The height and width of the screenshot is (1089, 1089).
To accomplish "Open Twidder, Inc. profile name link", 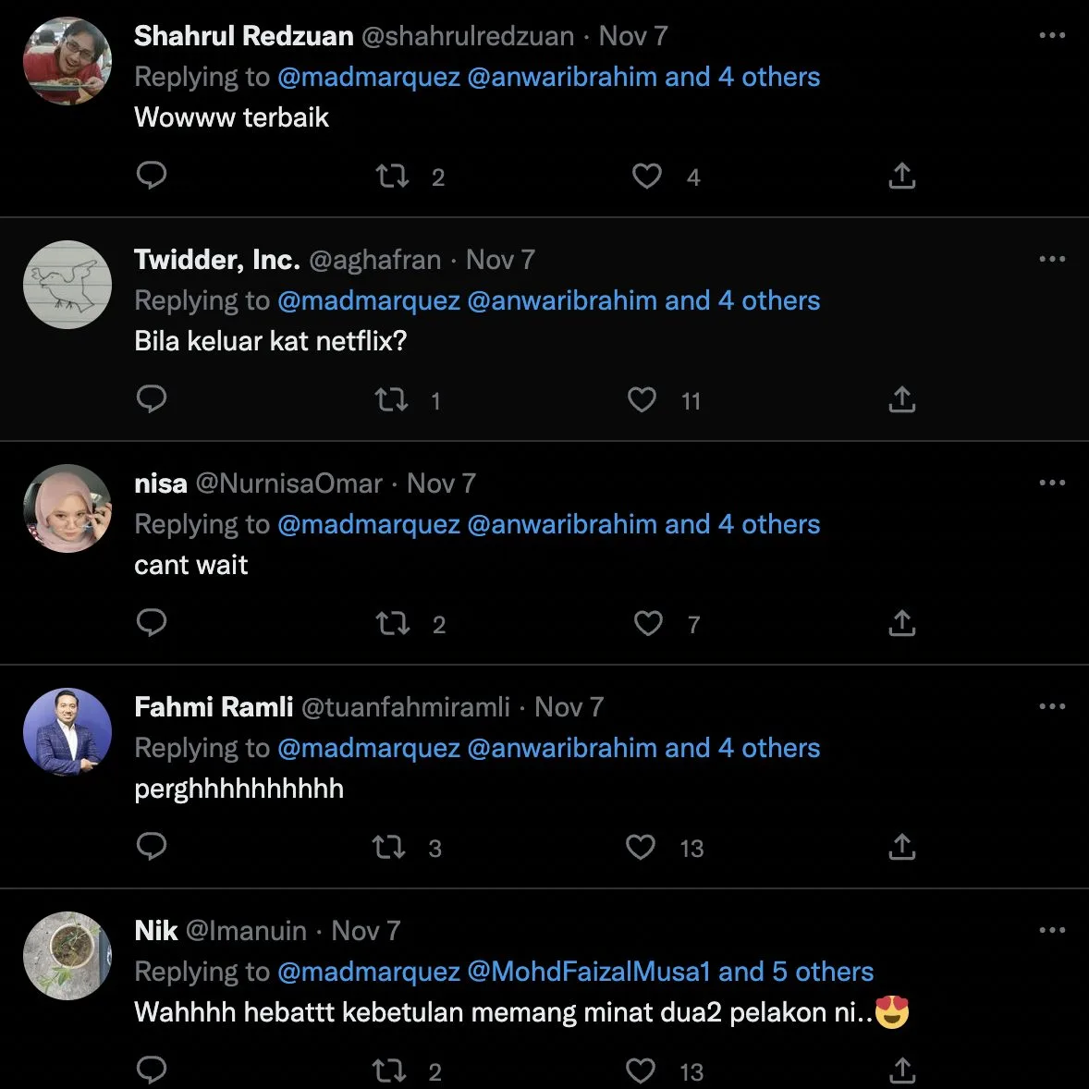I will pyautogui.click(x=217, y=260).
